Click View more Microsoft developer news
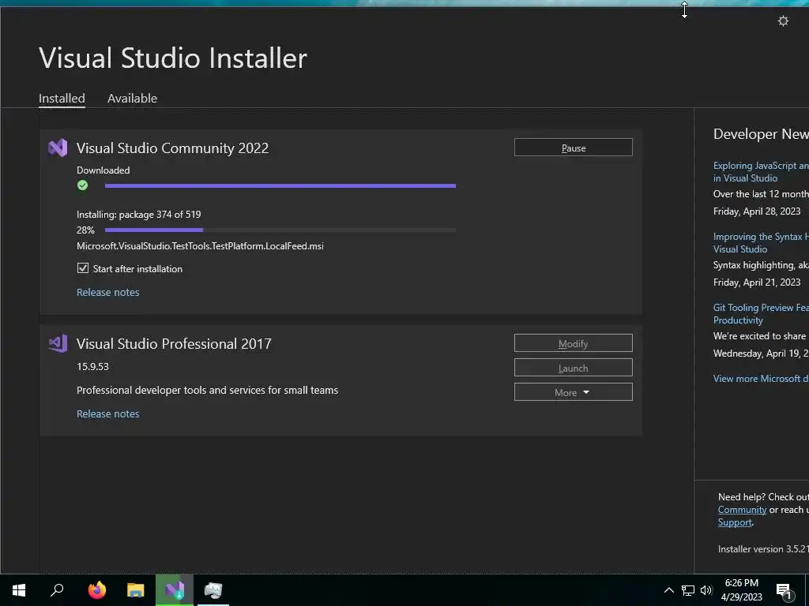 [761, 379]
